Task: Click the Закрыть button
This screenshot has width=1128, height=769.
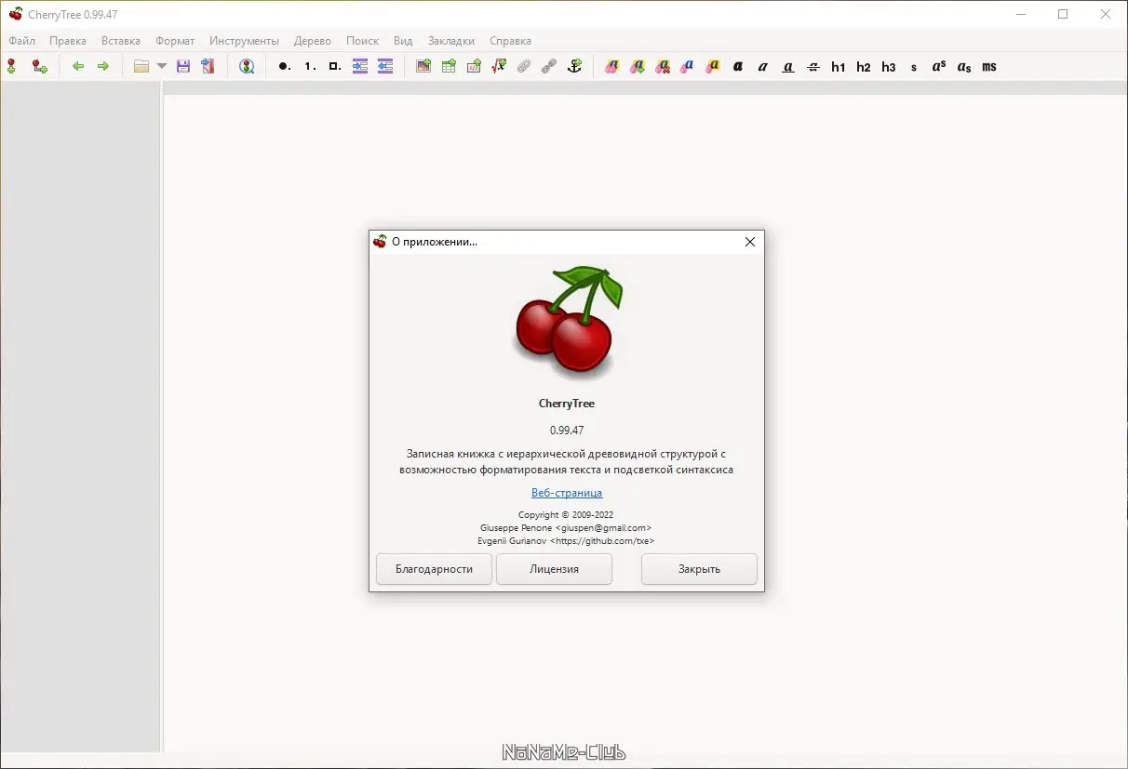Action: pyautogui.click(x=699, y=569)
